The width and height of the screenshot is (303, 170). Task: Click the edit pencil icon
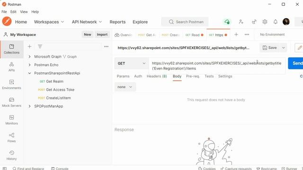point(299,48)
